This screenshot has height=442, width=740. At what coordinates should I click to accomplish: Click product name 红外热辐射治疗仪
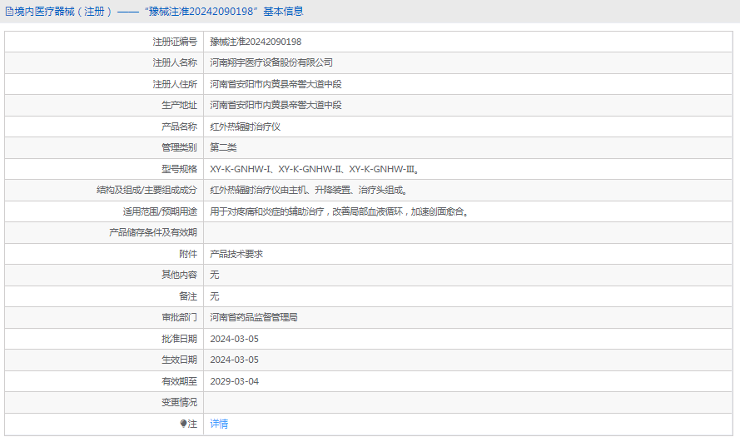coord(246,127)
